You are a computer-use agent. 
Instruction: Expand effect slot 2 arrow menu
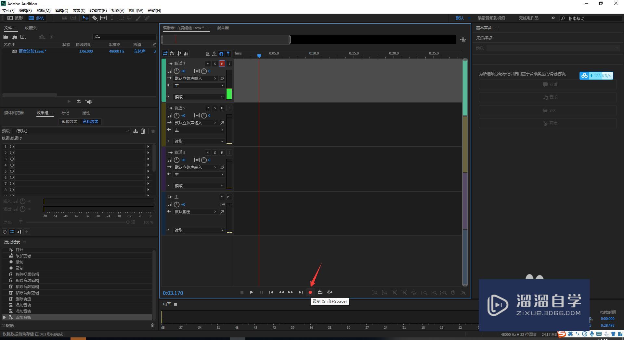tap(149, 153)
